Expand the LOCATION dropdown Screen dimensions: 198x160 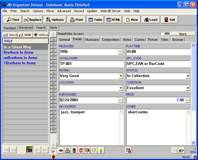click(121, 88)
